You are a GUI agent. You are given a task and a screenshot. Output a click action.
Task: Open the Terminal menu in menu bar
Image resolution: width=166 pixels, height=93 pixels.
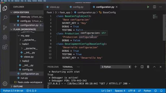coord(34,1)
